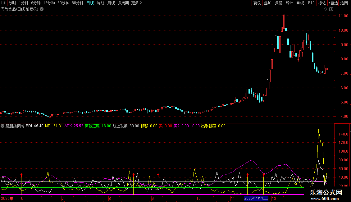Click the 乐淘公式网 watermark link

click(x=326, y=193)
